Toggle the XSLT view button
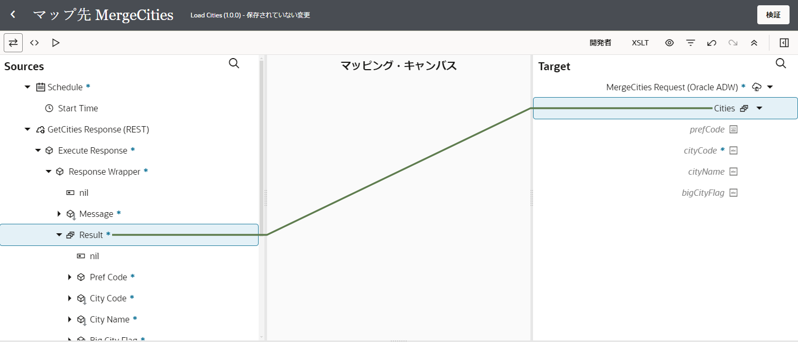798x342 pixels. coord(640,43)
